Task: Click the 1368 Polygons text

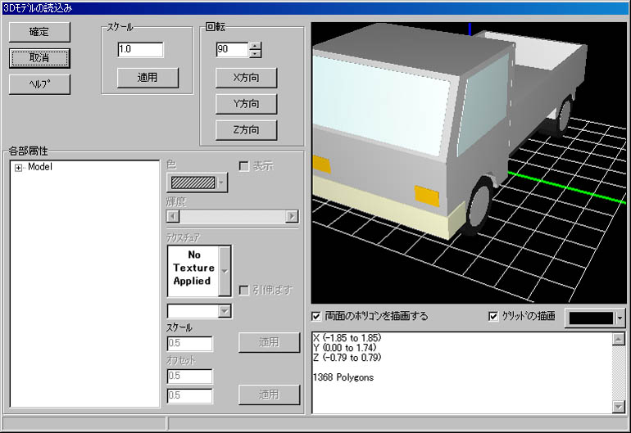Action: 343,377
